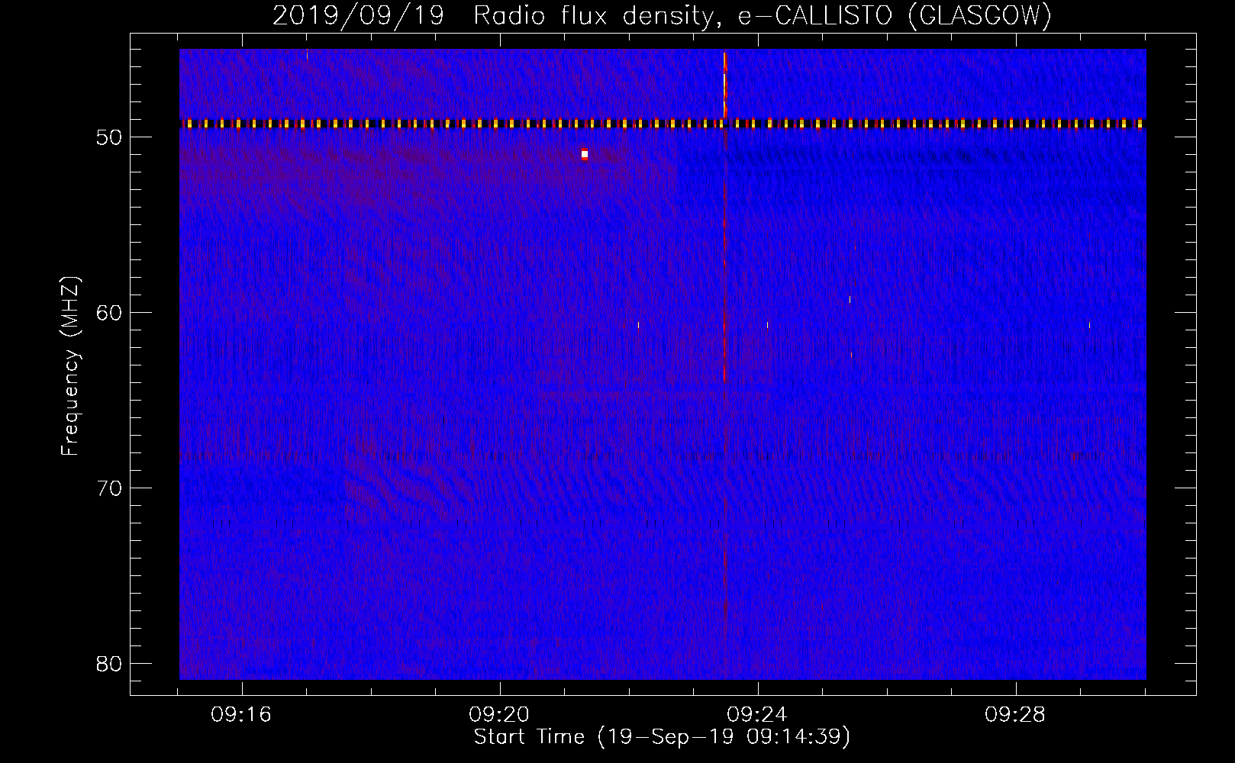Click the date "2019/09/19" in the title
Screen dimensions: 1235x763
[x=358, y=15]
